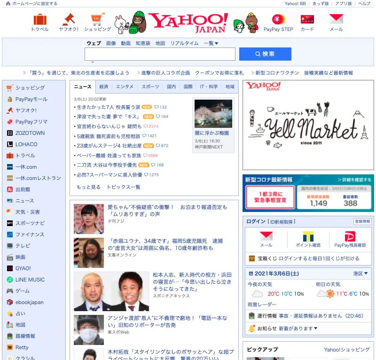Set homepage via house icon link
Screen dimensions: 376x360
(x=31, y=4)
